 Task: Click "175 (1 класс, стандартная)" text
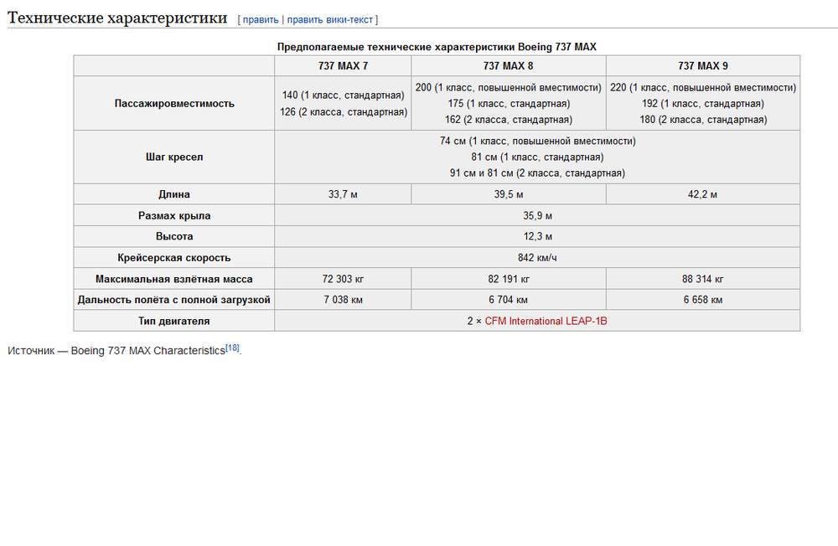(x=509, y=104)
